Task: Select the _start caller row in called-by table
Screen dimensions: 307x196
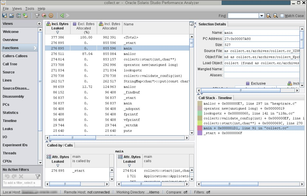Action: pyautogui.click(x=77, y=171)
